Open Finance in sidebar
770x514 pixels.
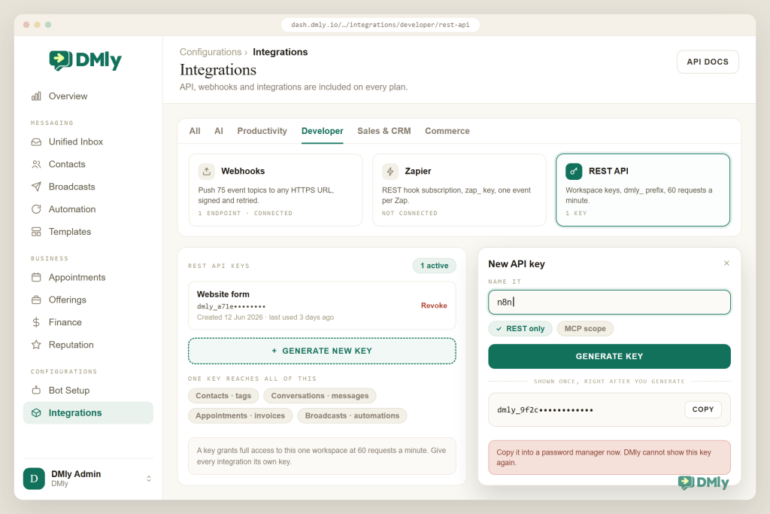(89, 322)
